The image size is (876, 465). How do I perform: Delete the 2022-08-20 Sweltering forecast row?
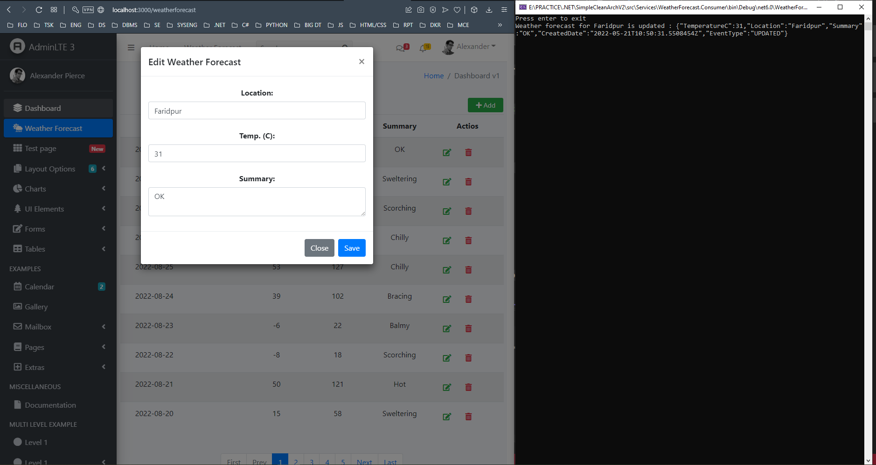coord(468,417)
